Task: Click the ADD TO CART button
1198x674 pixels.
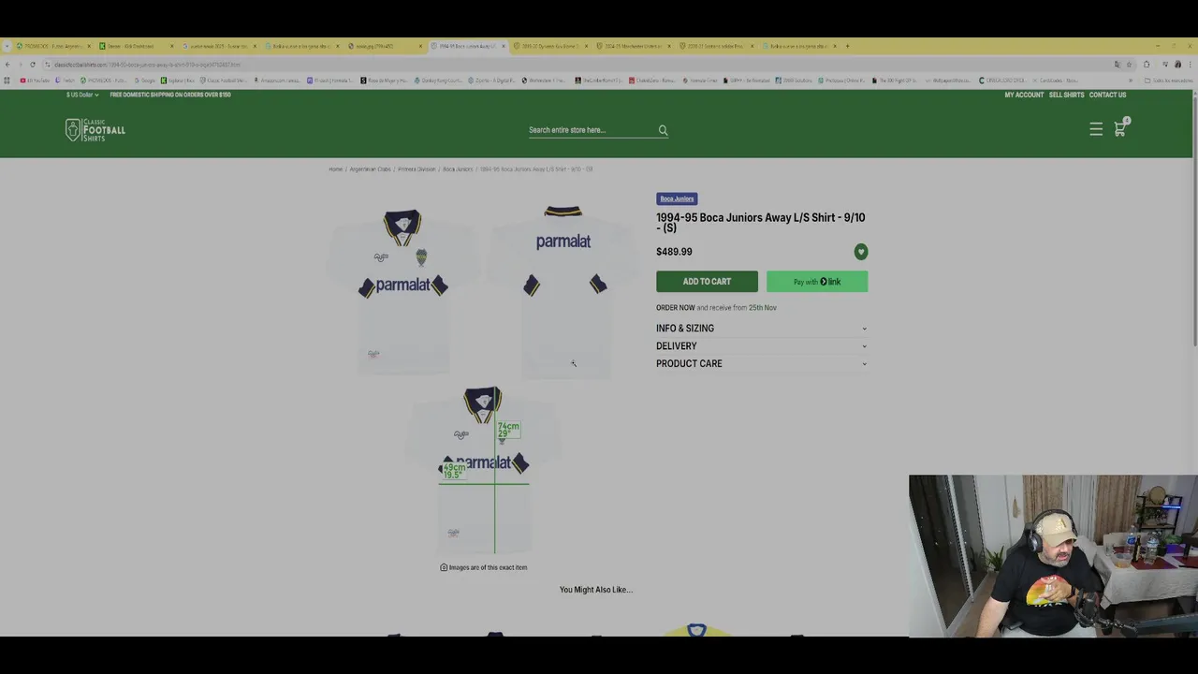Action: pyautogui.click(x=707, y=282)
